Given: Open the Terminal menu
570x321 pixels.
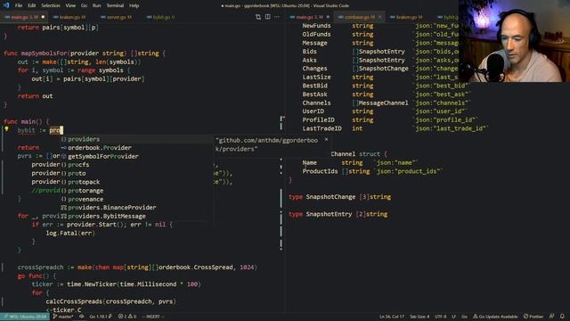Looking at the screenshot, I should pyautogui.click(x=115, y=5).
